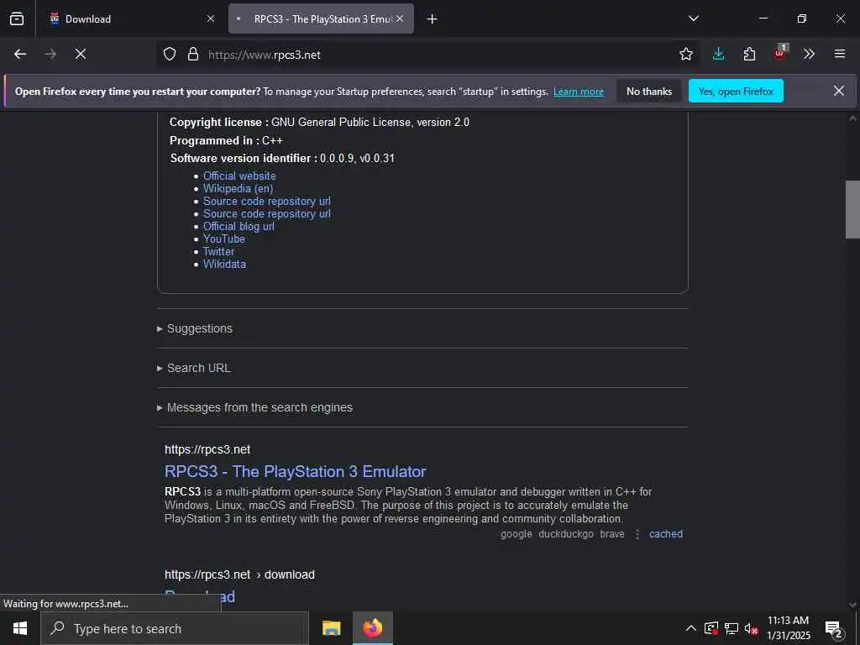Open the Windows Start menu
Viewport: 860px width, 645px height.
coord(20,628)
